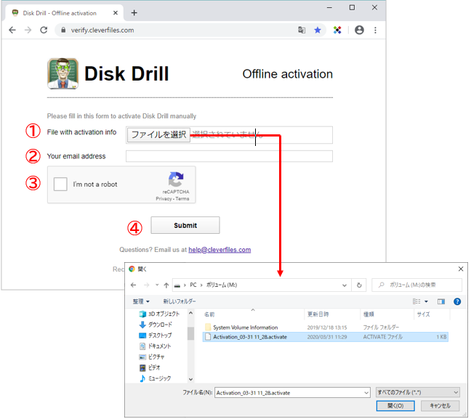Viewport: 471px width, 419px height.
Task: Open すべてのファイル (*.*) filter dropdown
Action: tap(418, 392)
